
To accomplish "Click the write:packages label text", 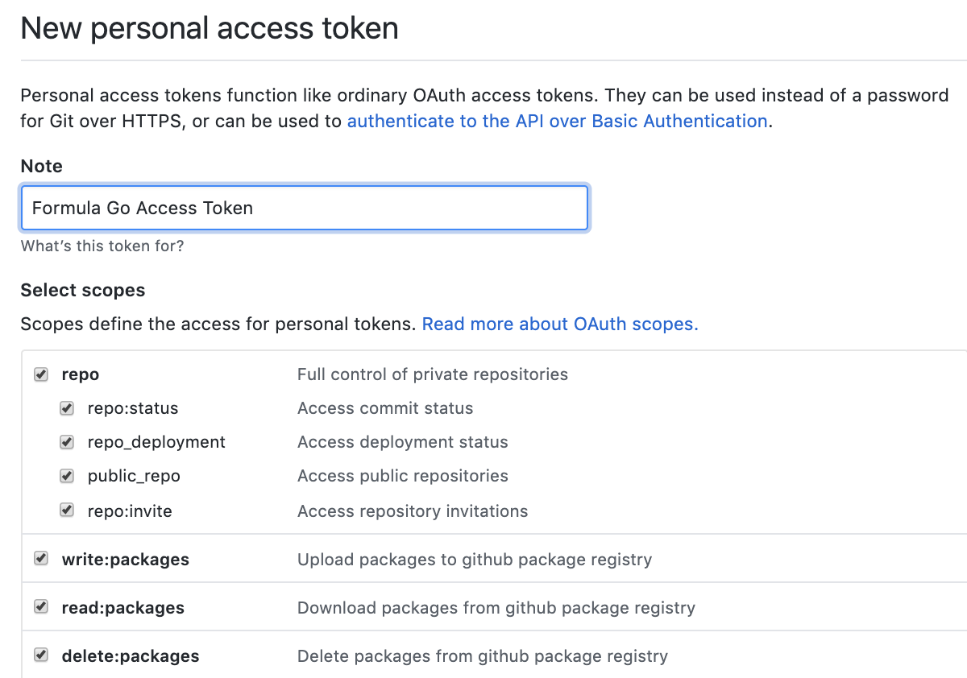I will [126, 560].
